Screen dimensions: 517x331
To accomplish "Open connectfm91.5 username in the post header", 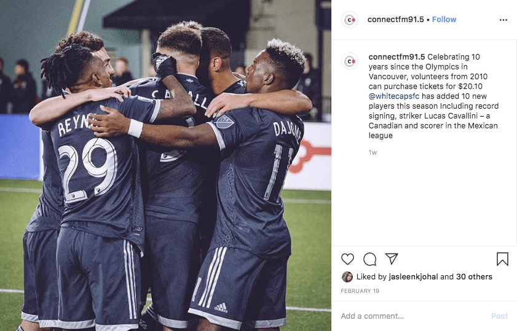I will [x=395, y=20].
